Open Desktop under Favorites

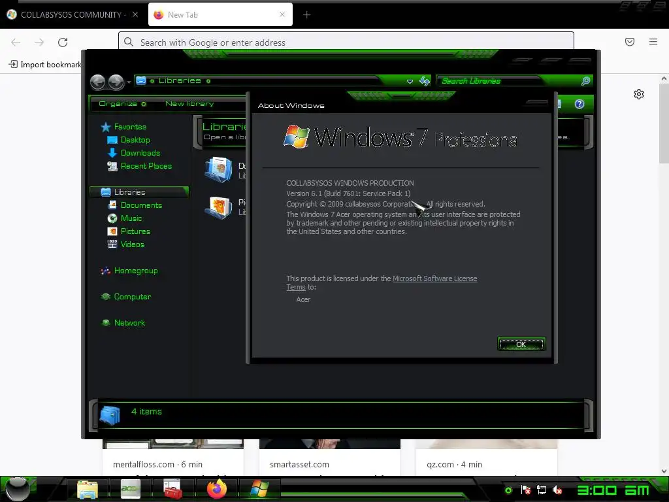point(135,140)
